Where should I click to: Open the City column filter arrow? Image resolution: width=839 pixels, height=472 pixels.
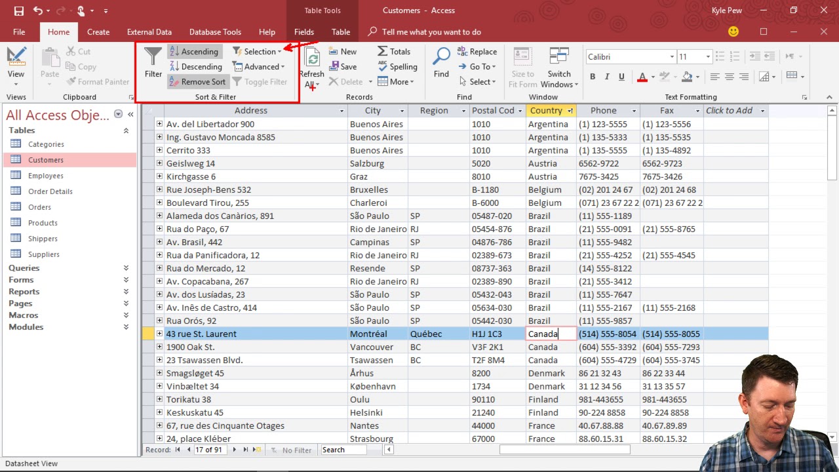tap(402, 111)
